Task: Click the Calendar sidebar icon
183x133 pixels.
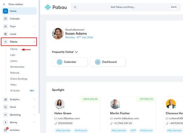Action: click(5, 19)
